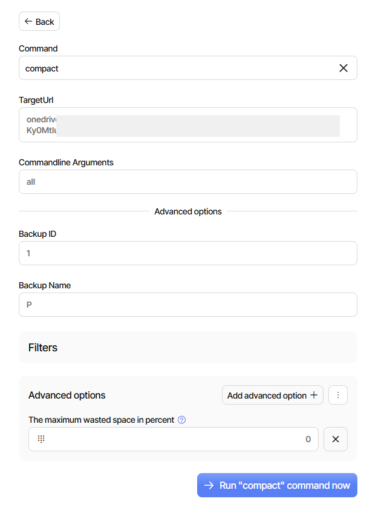Click the arrow icon in Run button
Image resolution: width=384 pixels, height=510 pixels.
pos(209,485)
